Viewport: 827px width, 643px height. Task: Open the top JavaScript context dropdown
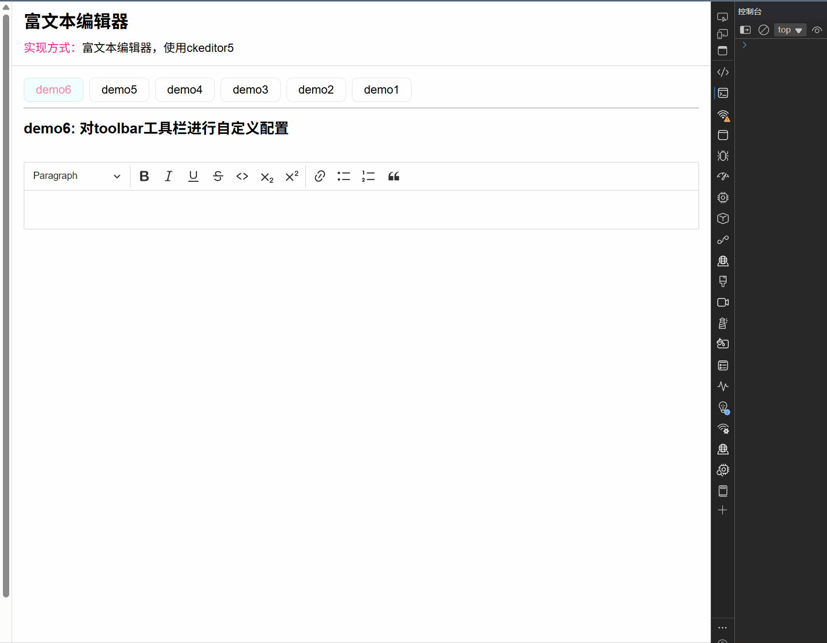(790, 30)
